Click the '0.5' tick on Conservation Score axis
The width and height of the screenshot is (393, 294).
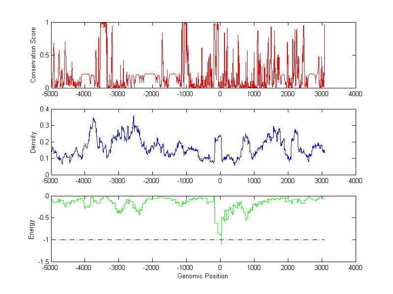(x=43, y=55)
